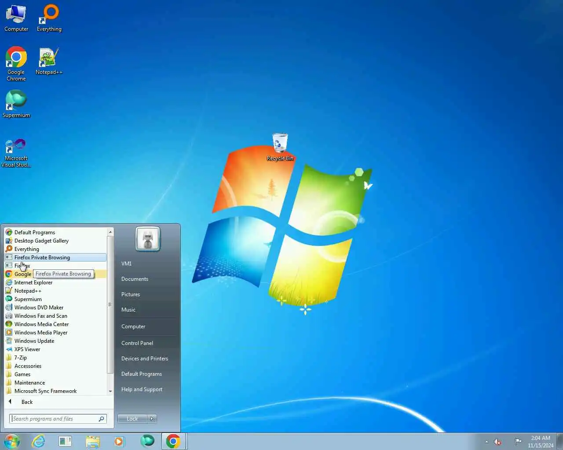563x450 pixels.
Task: Expand the Microsoft Sync Framework folder
Action: (x=55, y=391)
